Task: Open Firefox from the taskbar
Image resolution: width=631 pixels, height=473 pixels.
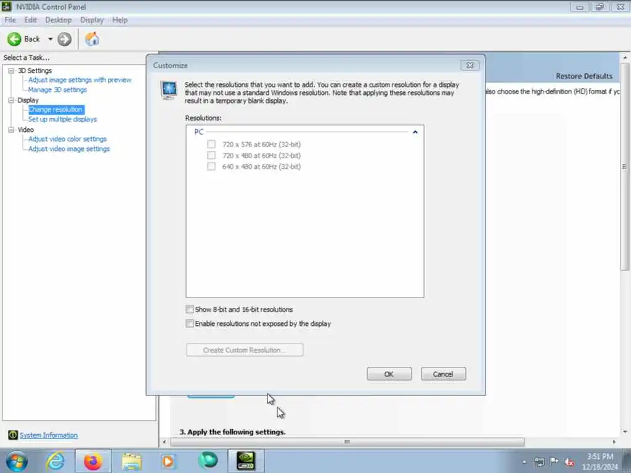Action: click(x=92, y=461)
